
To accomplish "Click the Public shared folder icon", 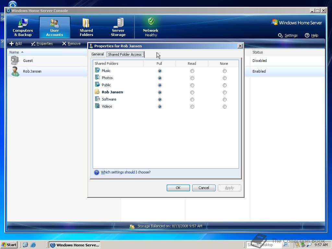I will tap(97, 85).
